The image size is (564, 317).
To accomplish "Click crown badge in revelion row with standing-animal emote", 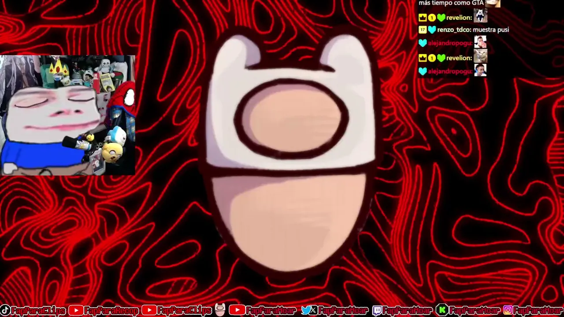I will (x=423, y=18).
